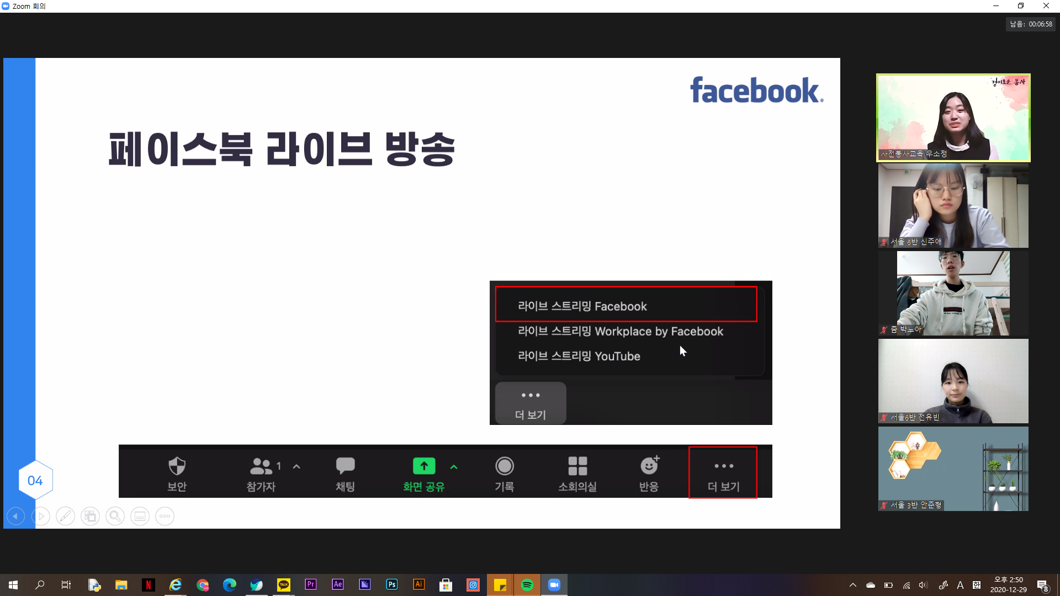Toggle the slideshow subtitles icon
Screen dimensions: 1060x596
pyautogui.click(x=140, y=517)
